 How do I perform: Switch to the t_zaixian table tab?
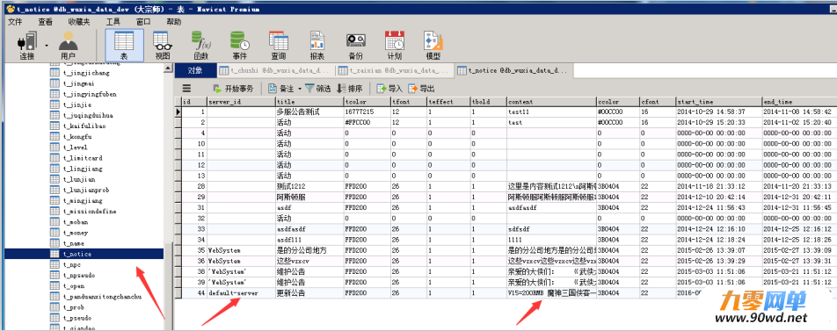point(395,70)
